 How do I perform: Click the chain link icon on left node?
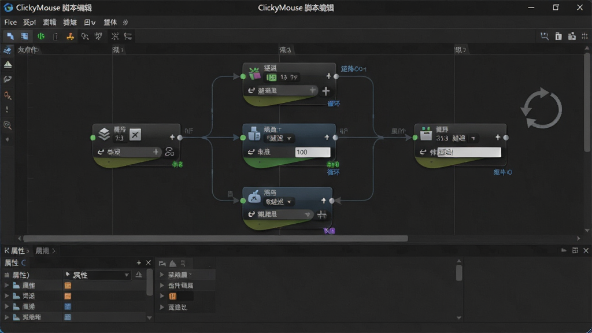coord(169,152)
